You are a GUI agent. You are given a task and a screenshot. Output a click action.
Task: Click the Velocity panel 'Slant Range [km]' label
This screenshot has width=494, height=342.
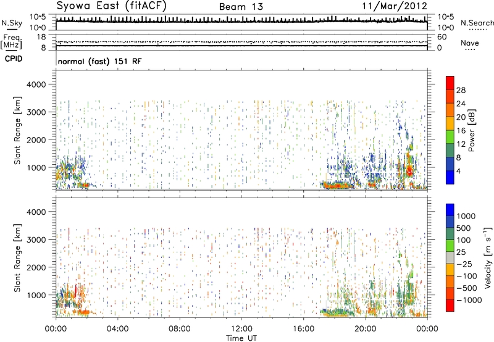(17, 258)
